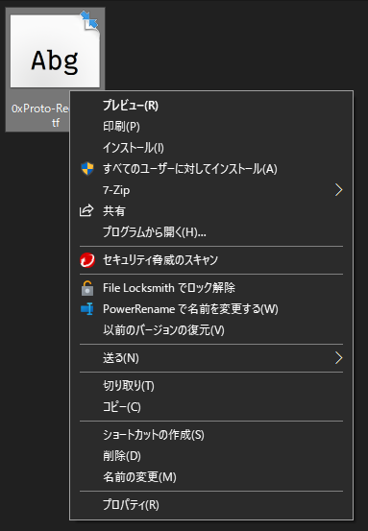The image size is (368, 531).
Task: Select 以前のバージョンの復元(V)
Action: point(211,330)
